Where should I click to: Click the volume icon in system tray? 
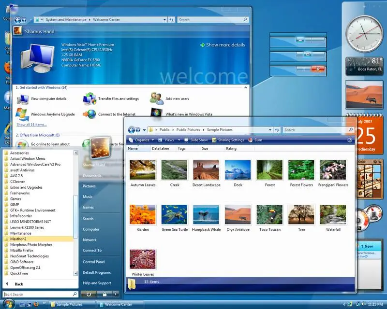coord(363,304)
